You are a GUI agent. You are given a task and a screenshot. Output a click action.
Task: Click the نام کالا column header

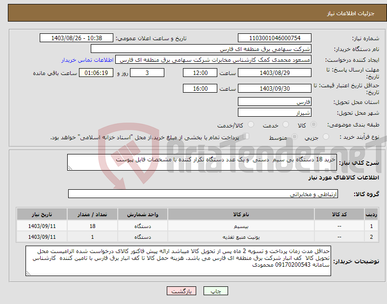pyautogui.click(x=241, y=214)
